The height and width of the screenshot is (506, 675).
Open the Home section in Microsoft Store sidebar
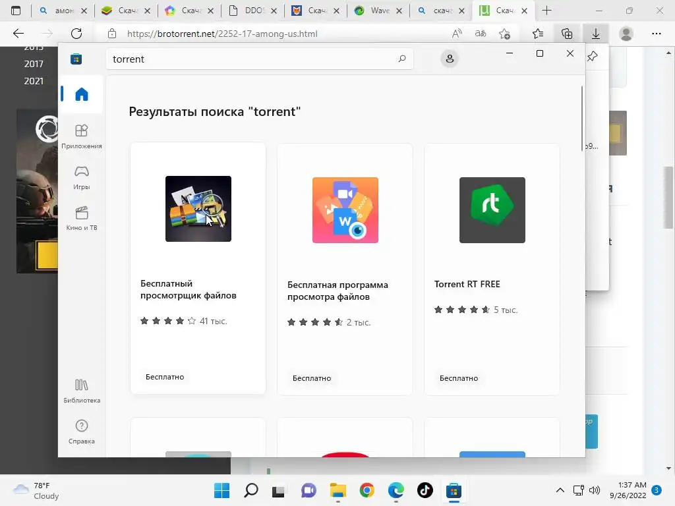tap(81, 94)
